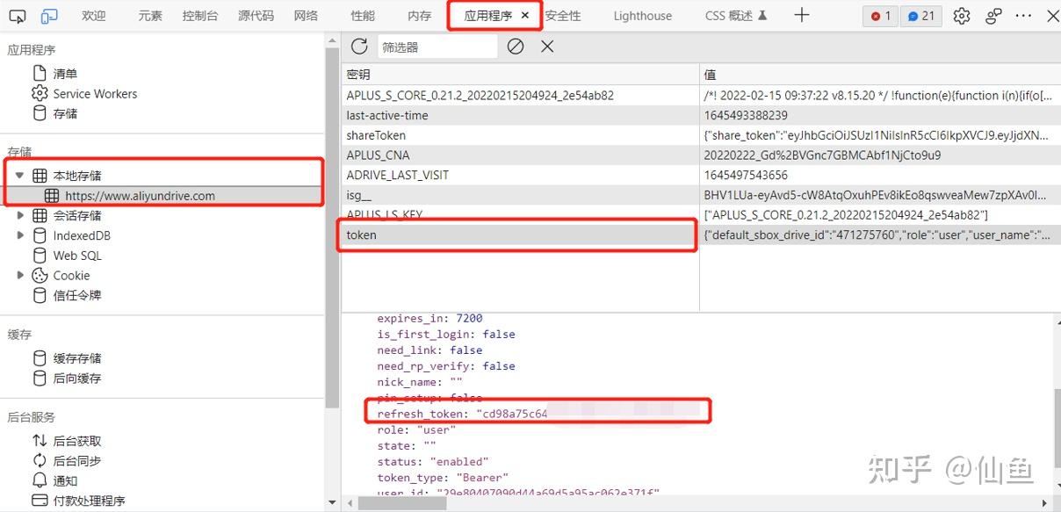This screenshot has width=1061, height=512.
Task: Toggle device emulation icon
Action: [49, 16]
